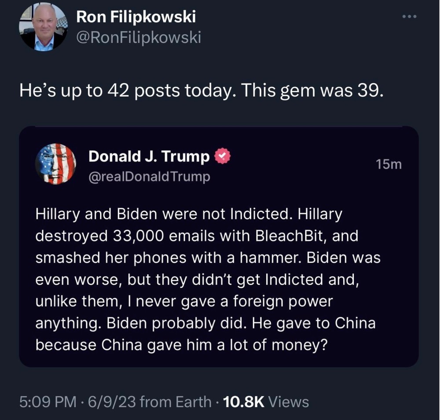Click the 15m timestamp on quoted post

tap(389, 164)
